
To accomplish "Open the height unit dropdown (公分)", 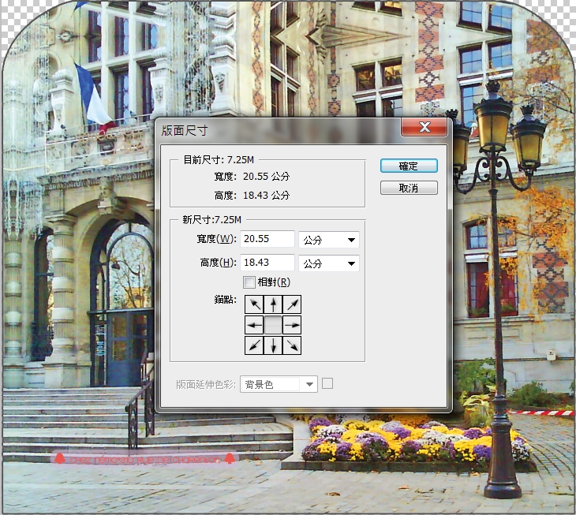I will [x=329, y=263].
